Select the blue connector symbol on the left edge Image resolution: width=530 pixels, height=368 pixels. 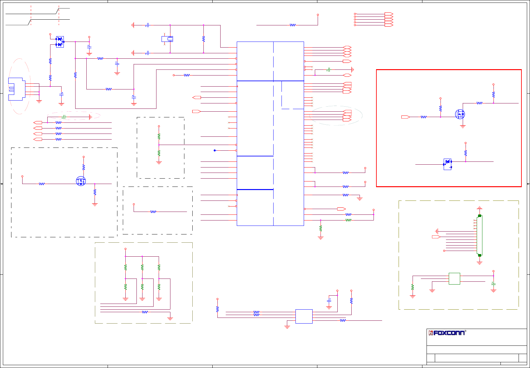(17, 89)
